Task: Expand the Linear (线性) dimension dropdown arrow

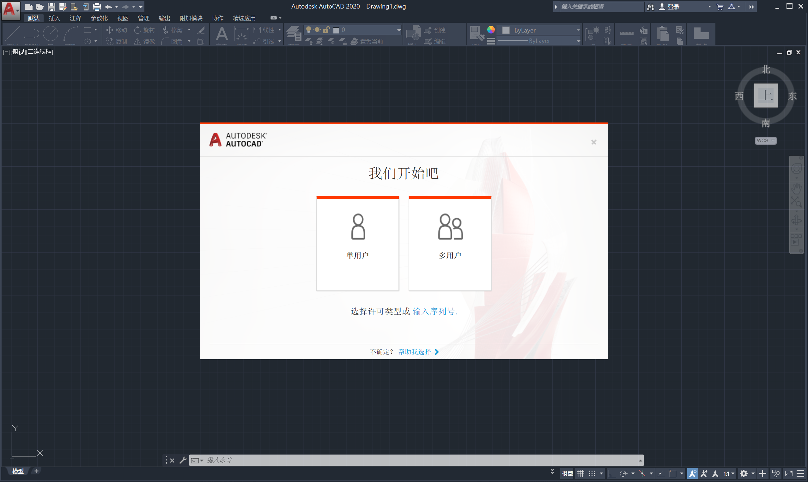Action: (x=280, y=30)
